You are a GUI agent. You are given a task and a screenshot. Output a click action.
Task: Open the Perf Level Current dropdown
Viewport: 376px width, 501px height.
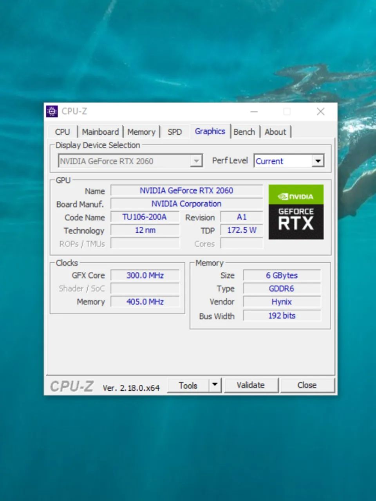289,161
